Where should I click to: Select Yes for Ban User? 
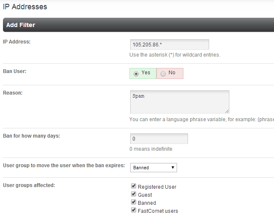click(x=136, y=74)
